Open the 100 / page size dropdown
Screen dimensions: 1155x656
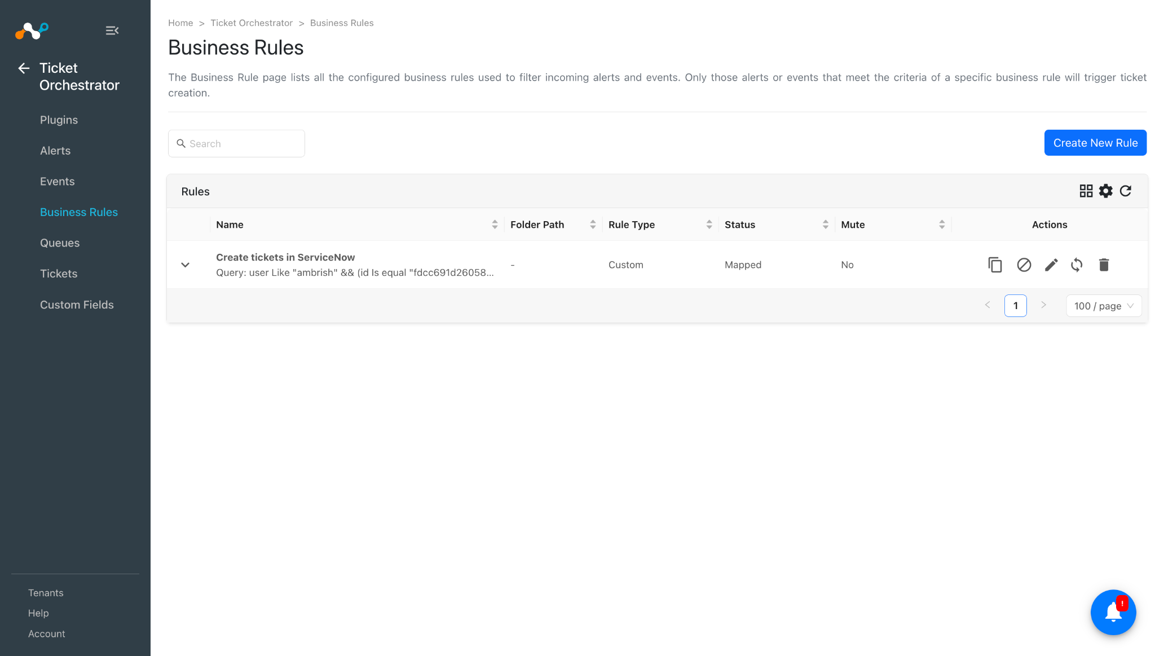pos(1104,306)
